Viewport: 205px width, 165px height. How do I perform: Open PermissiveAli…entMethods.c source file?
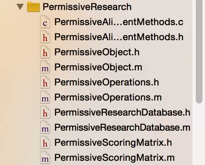(119, 22)
